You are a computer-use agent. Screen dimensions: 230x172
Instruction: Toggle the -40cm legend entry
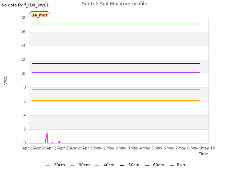105,165
